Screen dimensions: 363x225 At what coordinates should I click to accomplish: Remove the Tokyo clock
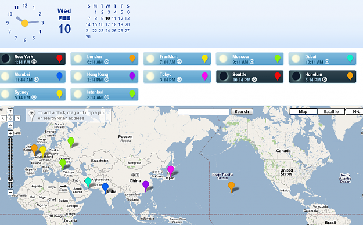[x=179, y=79]
